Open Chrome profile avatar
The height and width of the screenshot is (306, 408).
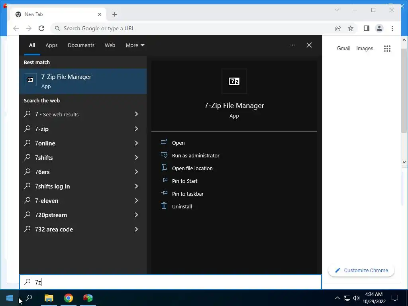point(379,28)
